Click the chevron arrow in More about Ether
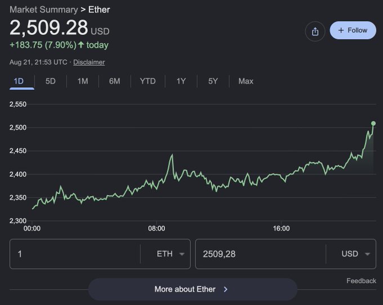This screenshot has width=383, height=305. (x=225, y=289)
